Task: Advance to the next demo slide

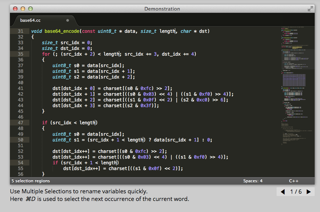Action: tap(309, 192)
